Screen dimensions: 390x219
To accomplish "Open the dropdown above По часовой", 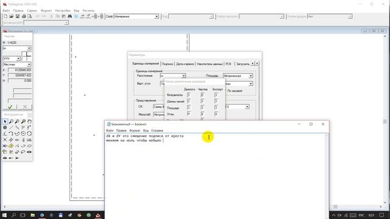I will [250, 84].
